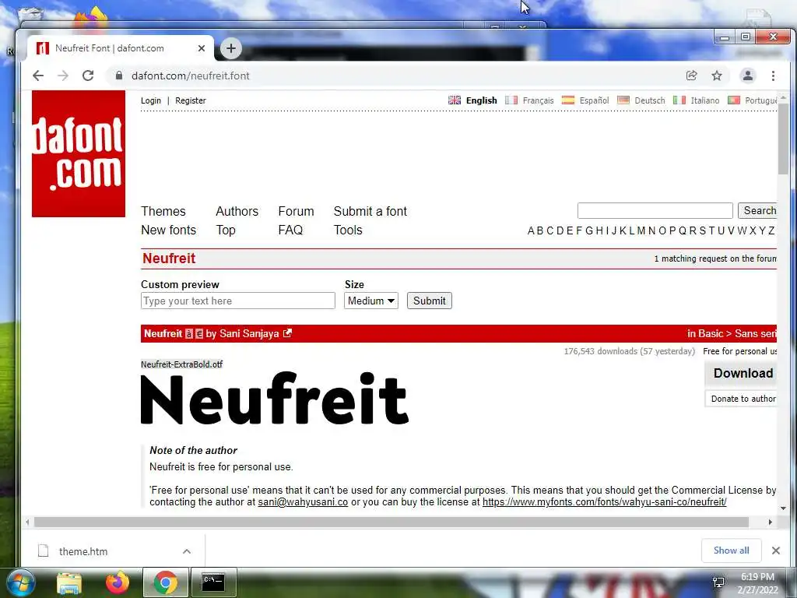797x598 pixels.
Task: Click the Search button
Action: coord(757,210)
